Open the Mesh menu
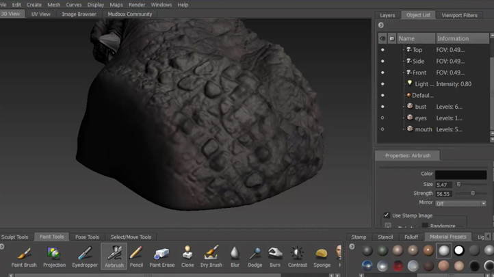The width and height of the screenshot is (494, 277). 53,5
